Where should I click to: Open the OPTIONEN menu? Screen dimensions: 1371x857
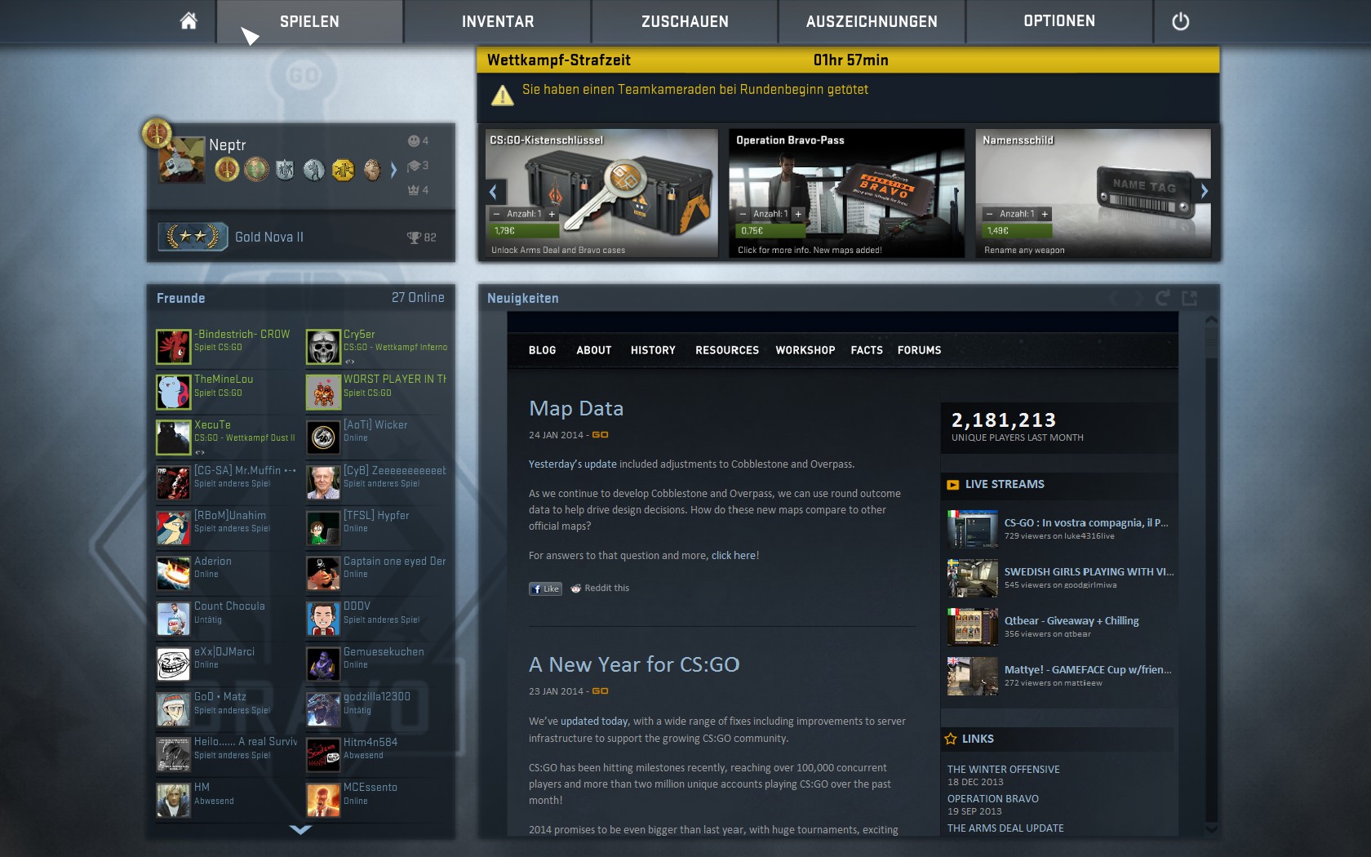point(1059,21)
